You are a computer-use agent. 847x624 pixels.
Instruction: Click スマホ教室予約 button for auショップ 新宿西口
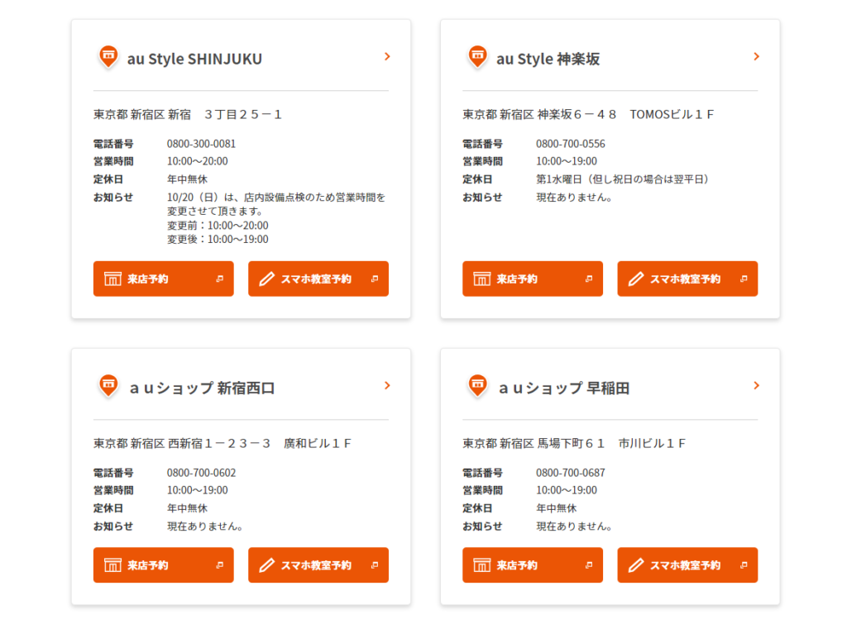click(318, 565)
